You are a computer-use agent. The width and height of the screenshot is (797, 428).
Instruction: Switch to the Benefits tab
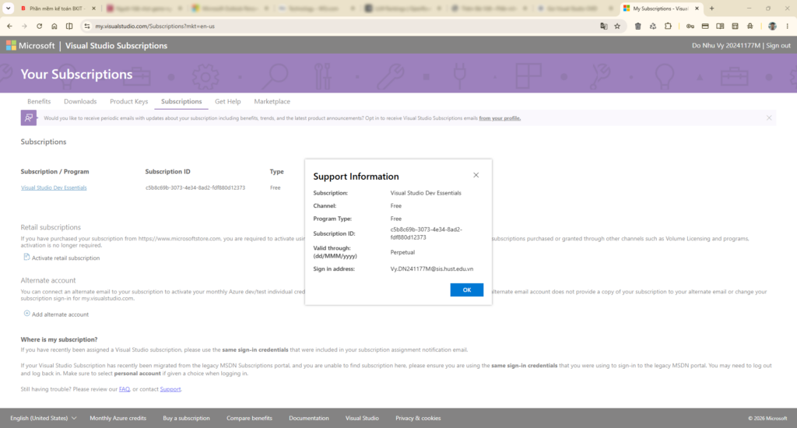coord(39,101)
